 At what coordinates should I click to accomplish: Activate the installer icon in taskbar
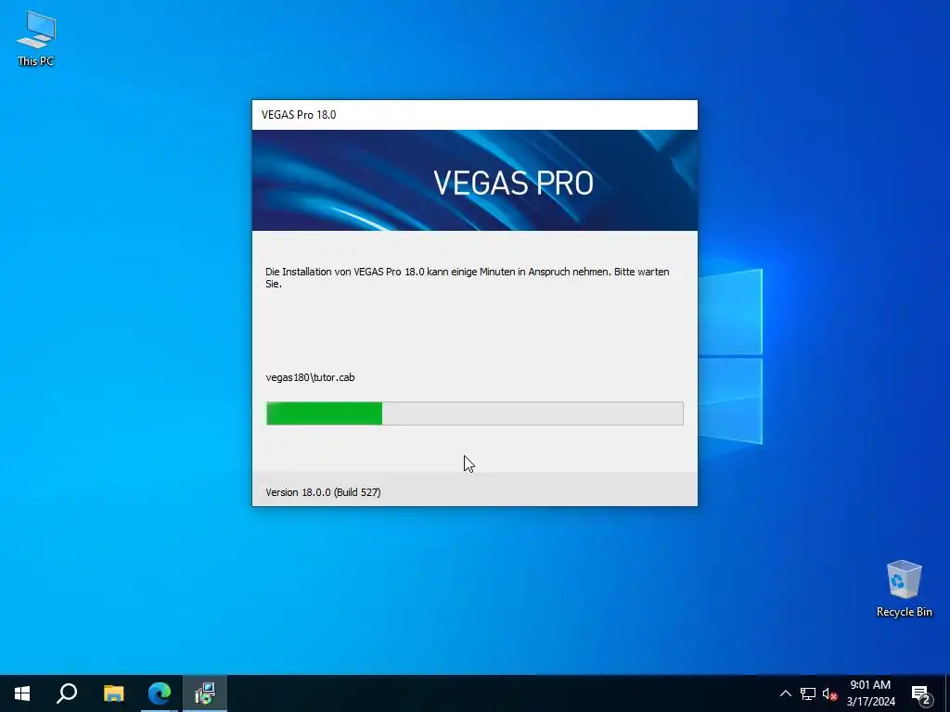[205, 693]
